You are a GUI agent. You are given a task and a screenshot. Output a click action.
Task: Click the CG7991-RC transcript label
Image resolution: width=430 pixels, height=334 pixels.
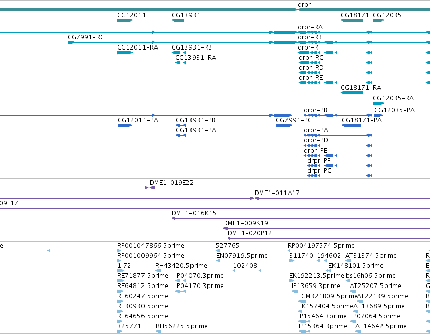point(86,37)
